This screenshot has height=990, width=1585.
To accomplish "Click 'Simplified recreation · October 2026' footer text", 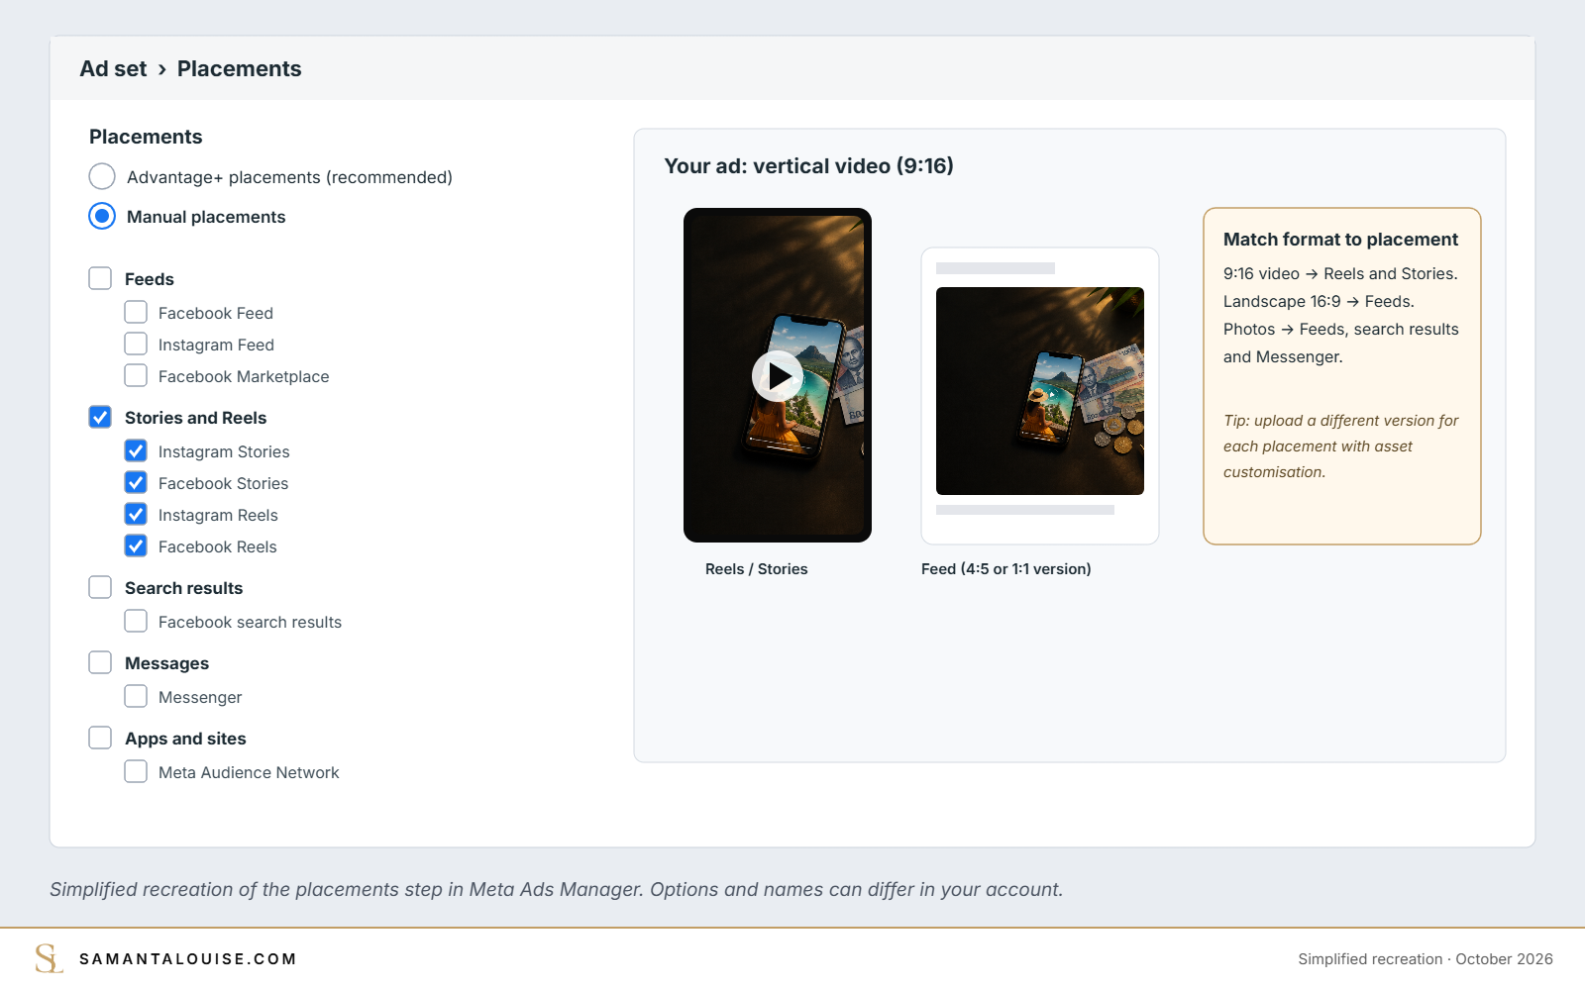I will pyautogui.click(x=1426, y=959).
